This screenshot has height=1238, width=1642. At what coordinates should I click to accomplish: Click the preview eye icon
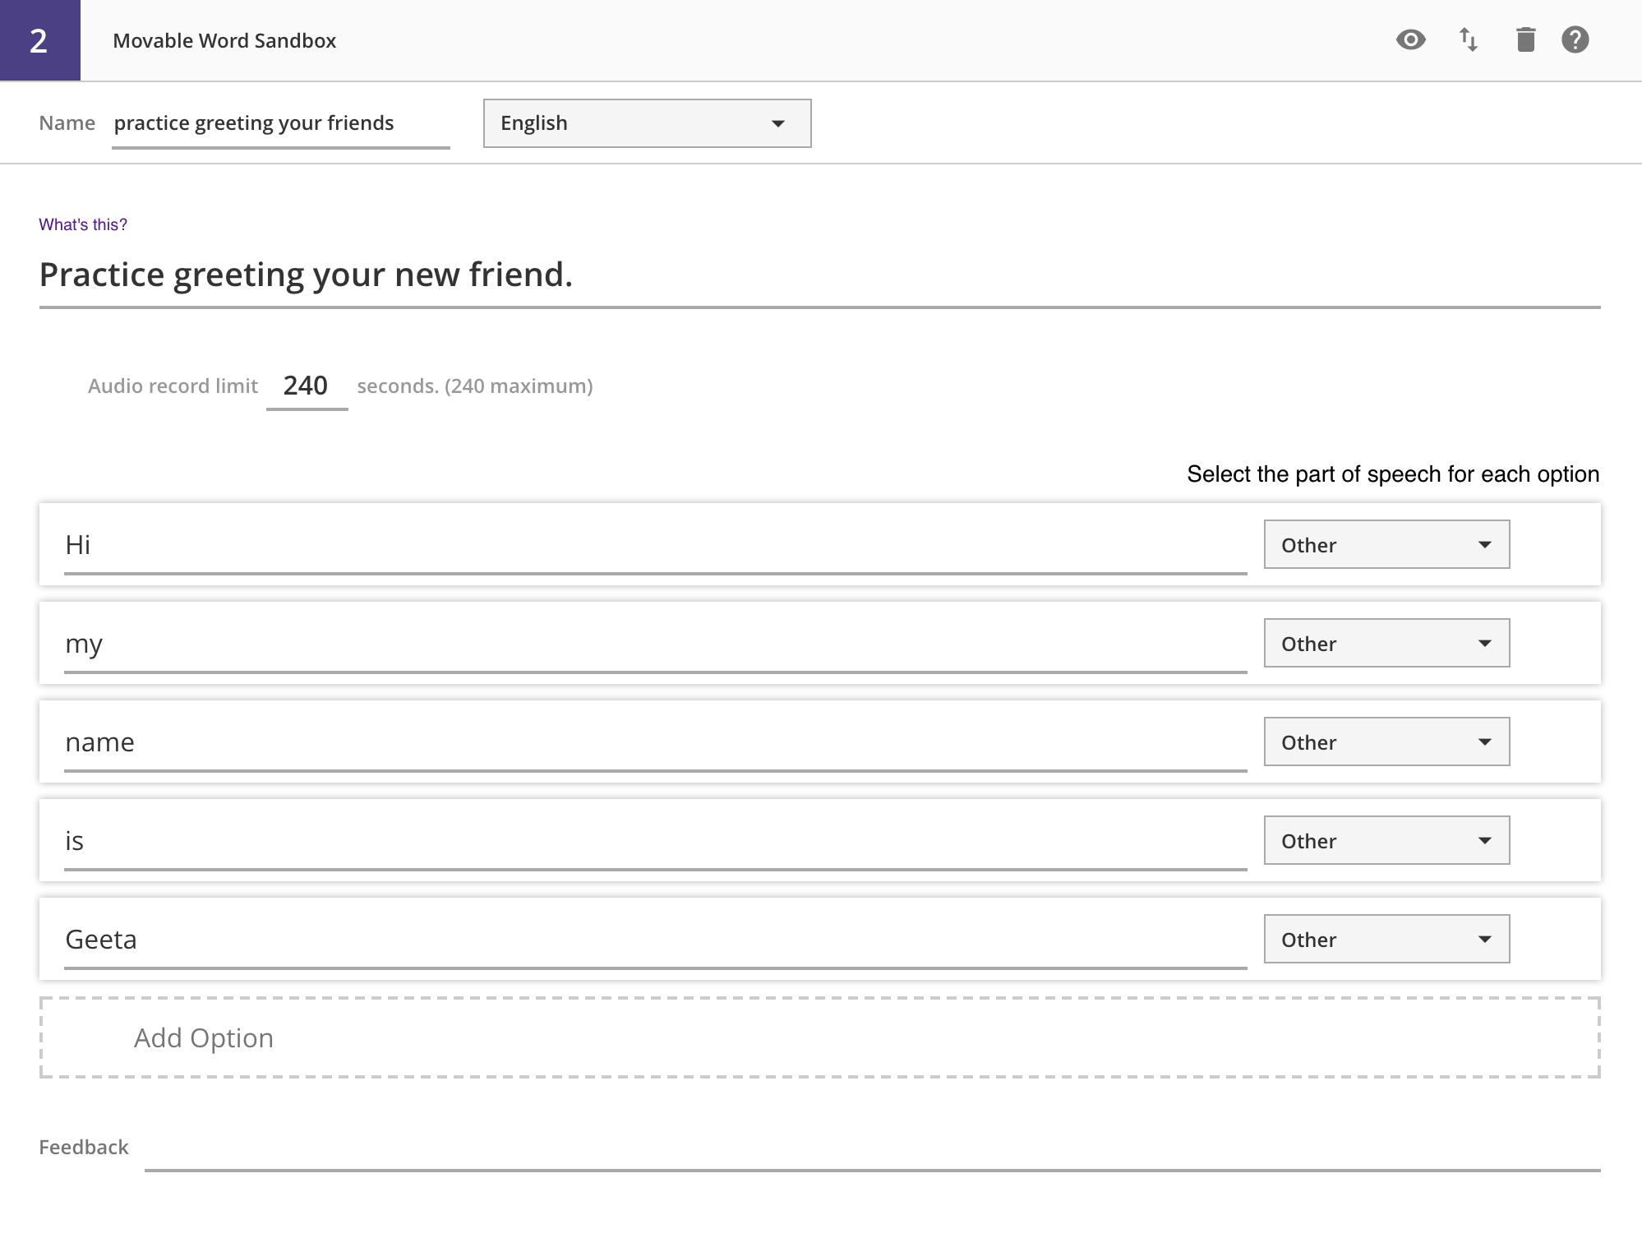coord(1410,39)
